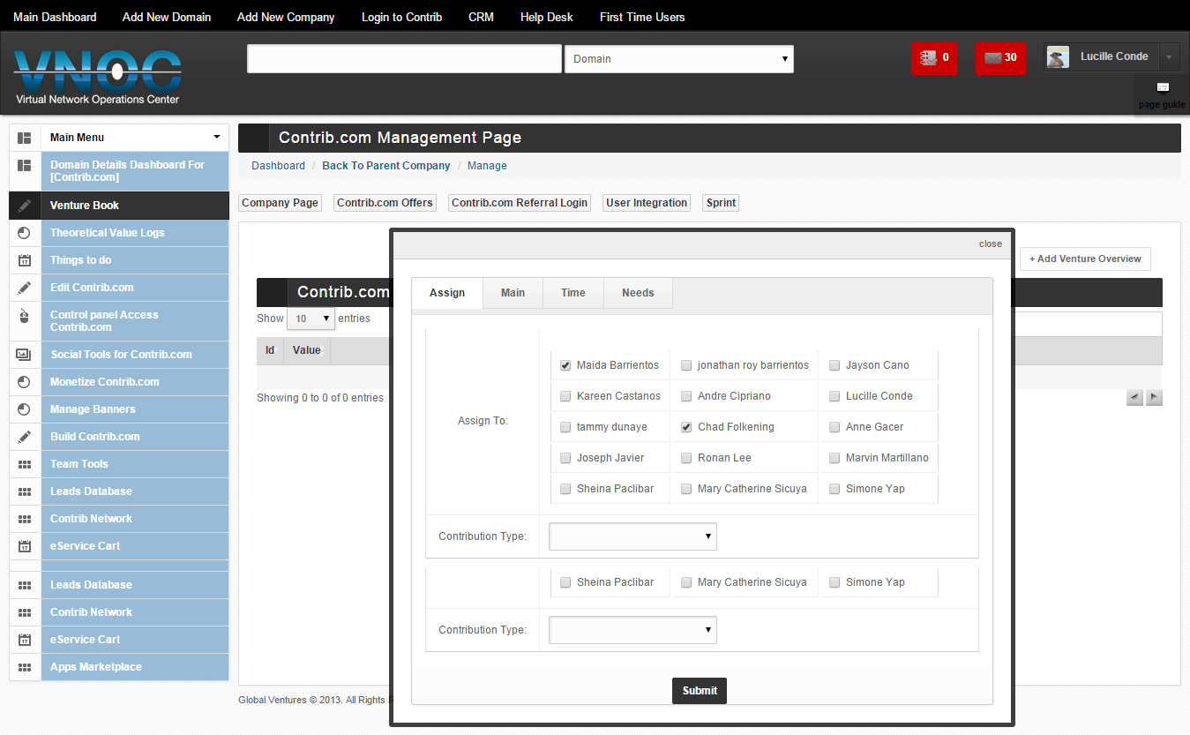The width and height of the screenshot is (1190, 735).
Task: Expand the Main Menu dropdown arrow
Action: (217, 137)
